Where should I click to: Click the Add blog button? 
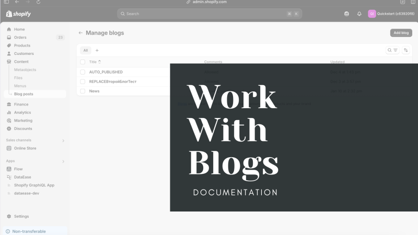click(401, 33)
